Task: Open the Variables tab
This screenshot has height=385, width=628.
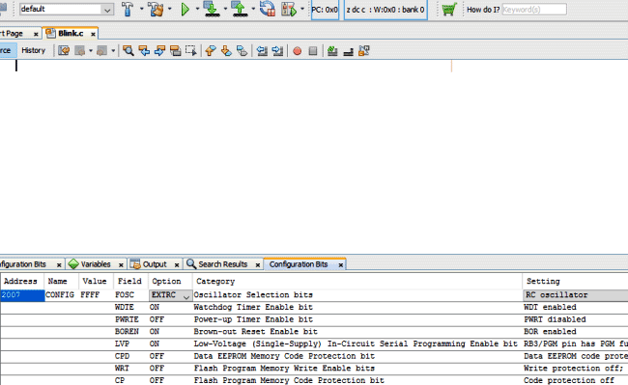Action: 96,264
